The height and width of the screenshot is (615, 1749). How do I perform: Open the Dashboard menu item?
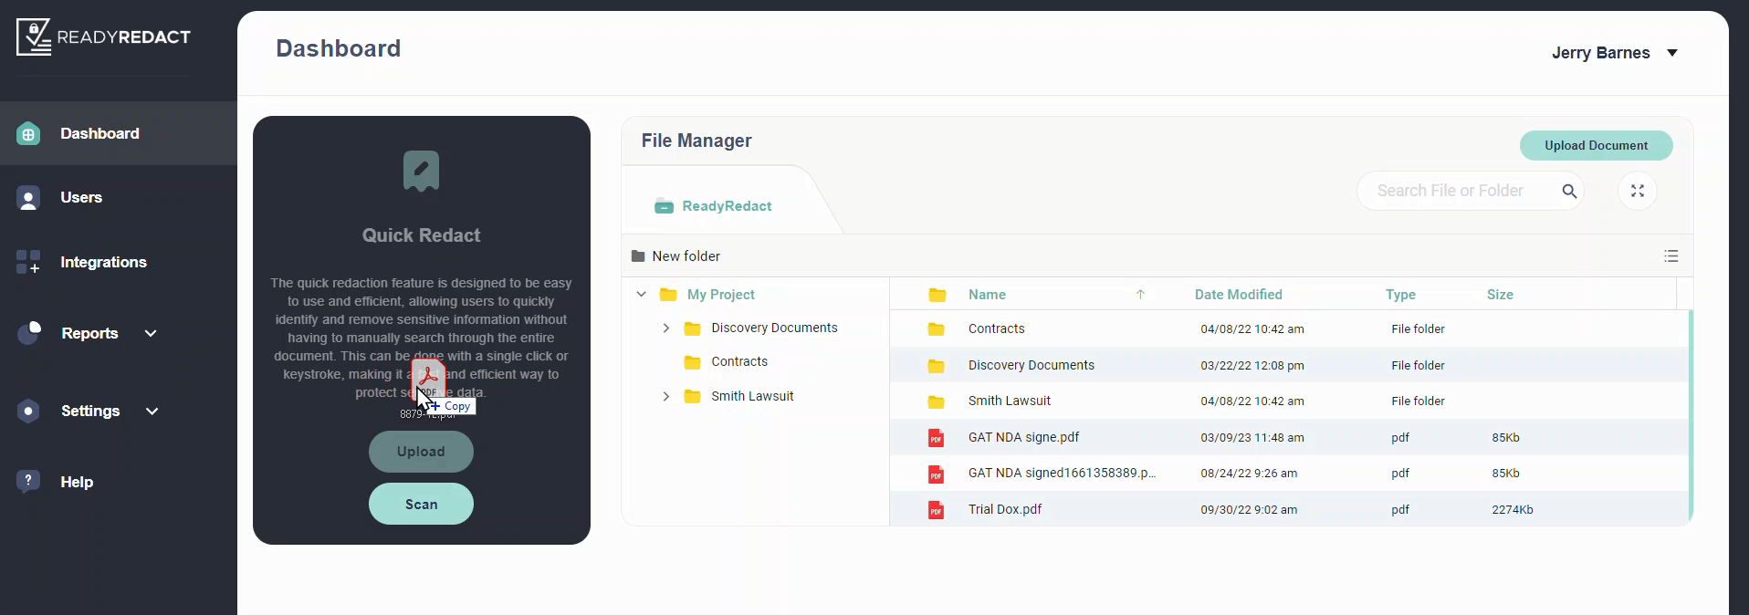[119, 133]
